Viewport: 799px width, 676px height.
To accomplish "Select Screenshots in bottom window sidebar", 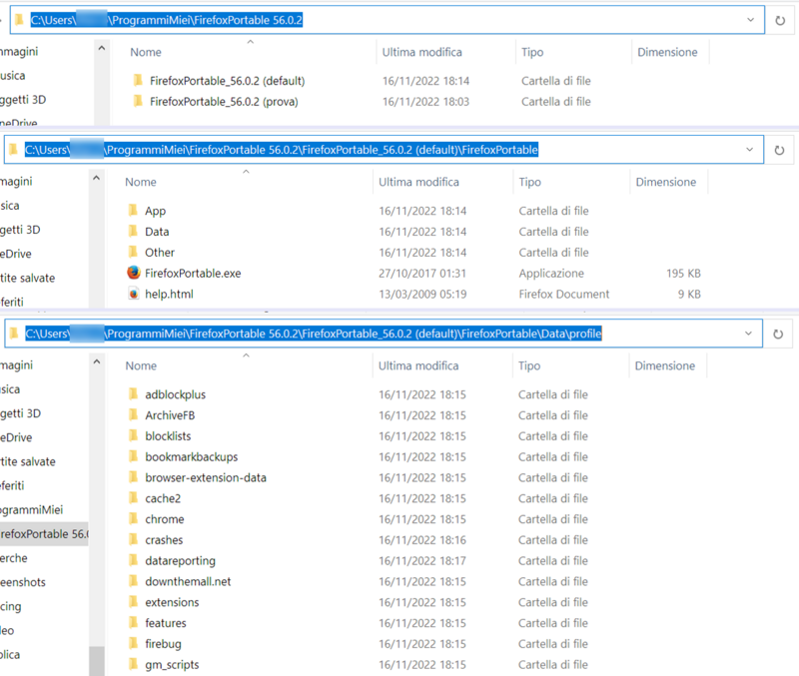I will (x=23, y=582).
